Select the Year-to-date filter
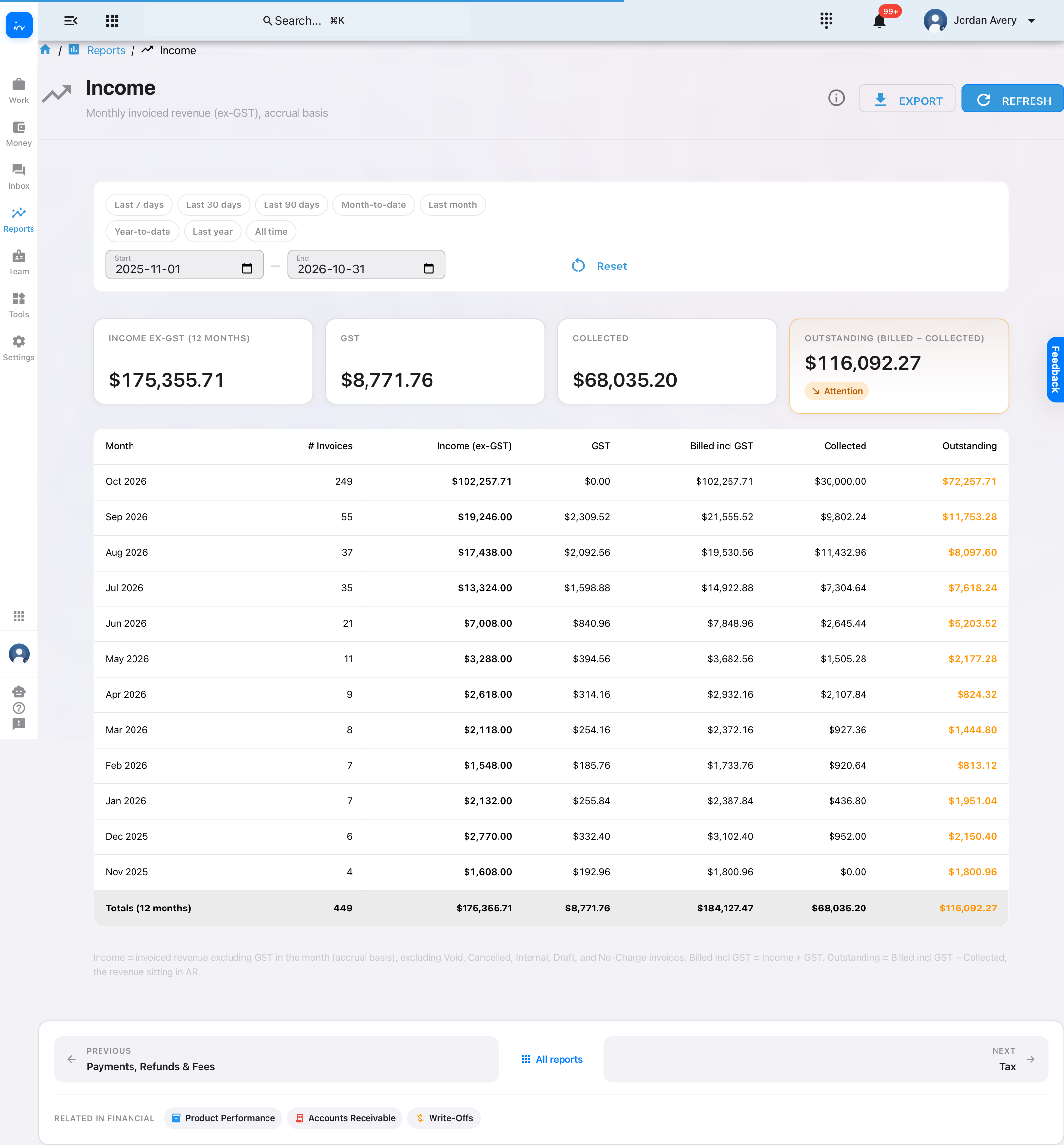 [142, 231]
